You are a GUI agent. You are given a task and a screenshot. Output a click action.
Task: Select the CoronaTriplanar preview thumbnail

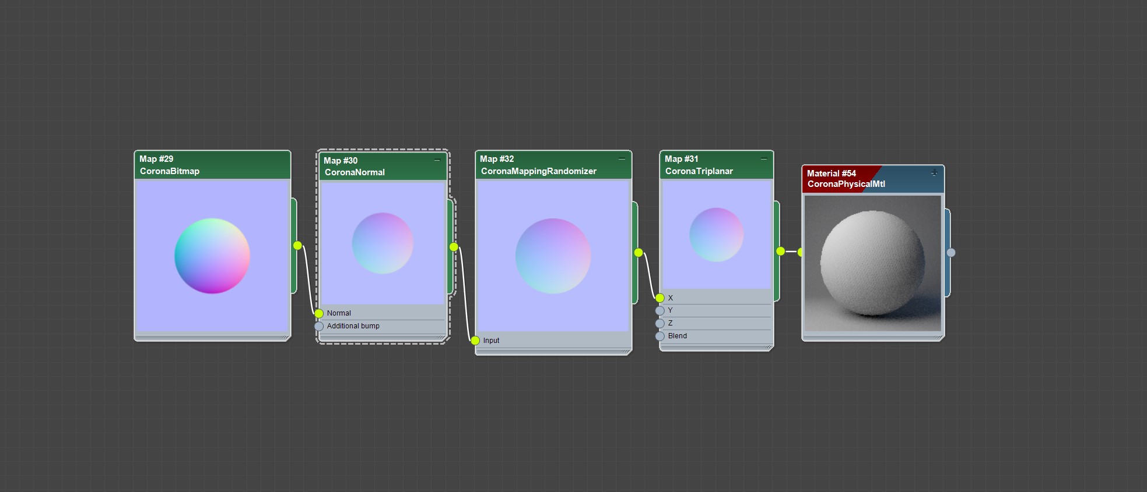(x=717, y=235)
